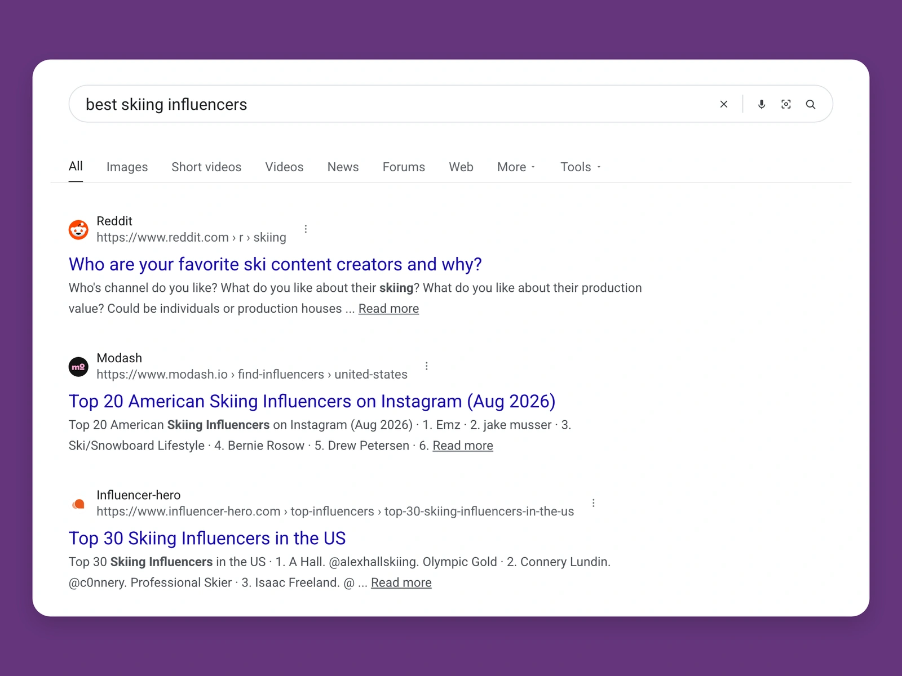Open the Reddit result's three-dot options
This screenshot has width=902, height=676.
(306, 229)
